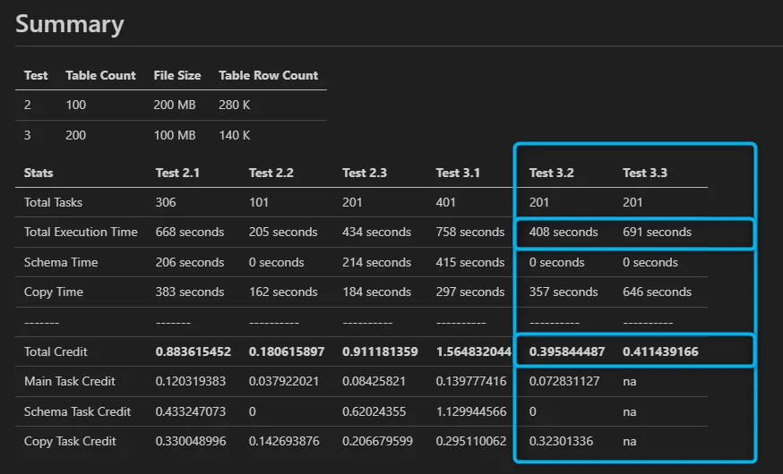The width and height of the screenshot is (783, 474).
Task: Click the Test 3.2 column header
Action: pos(552,173)
